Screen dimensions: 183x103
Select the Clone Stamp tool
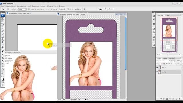click(3, 39)
